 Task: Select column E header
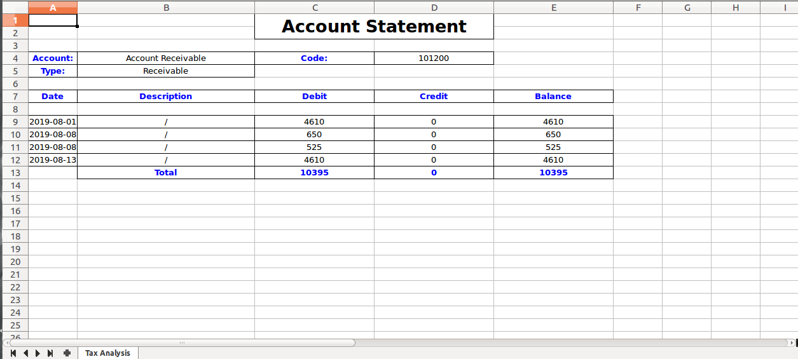[554, 8]
